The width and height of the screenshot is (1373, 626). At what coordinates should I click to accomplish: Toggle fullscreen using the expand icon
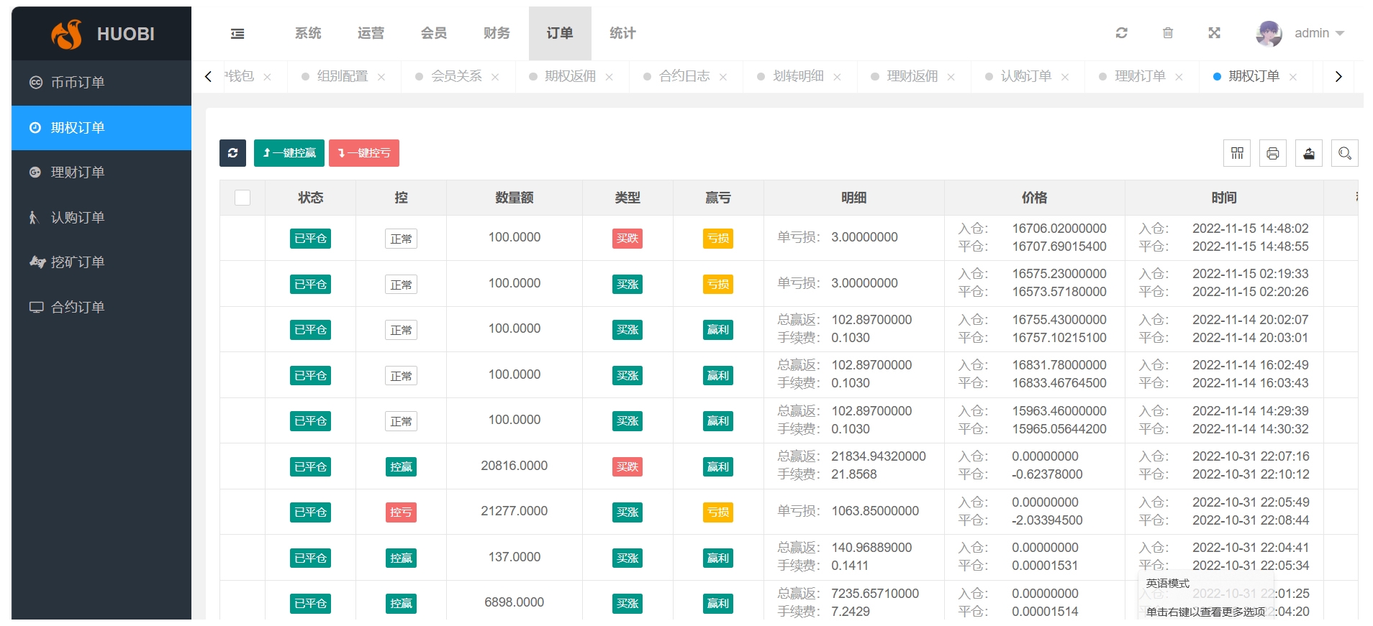(1214, 33)
